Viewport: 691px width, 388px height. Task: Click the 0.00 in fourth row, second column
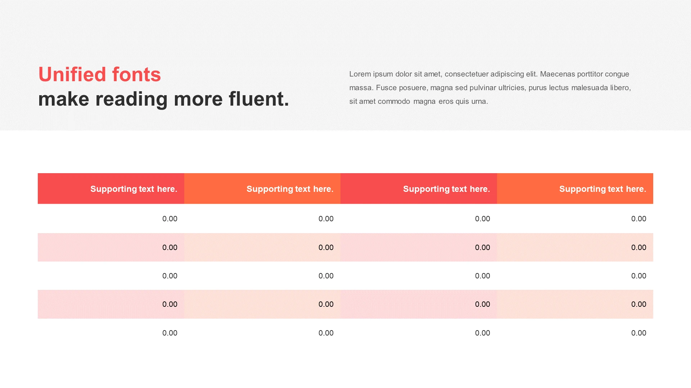[326, 304]
